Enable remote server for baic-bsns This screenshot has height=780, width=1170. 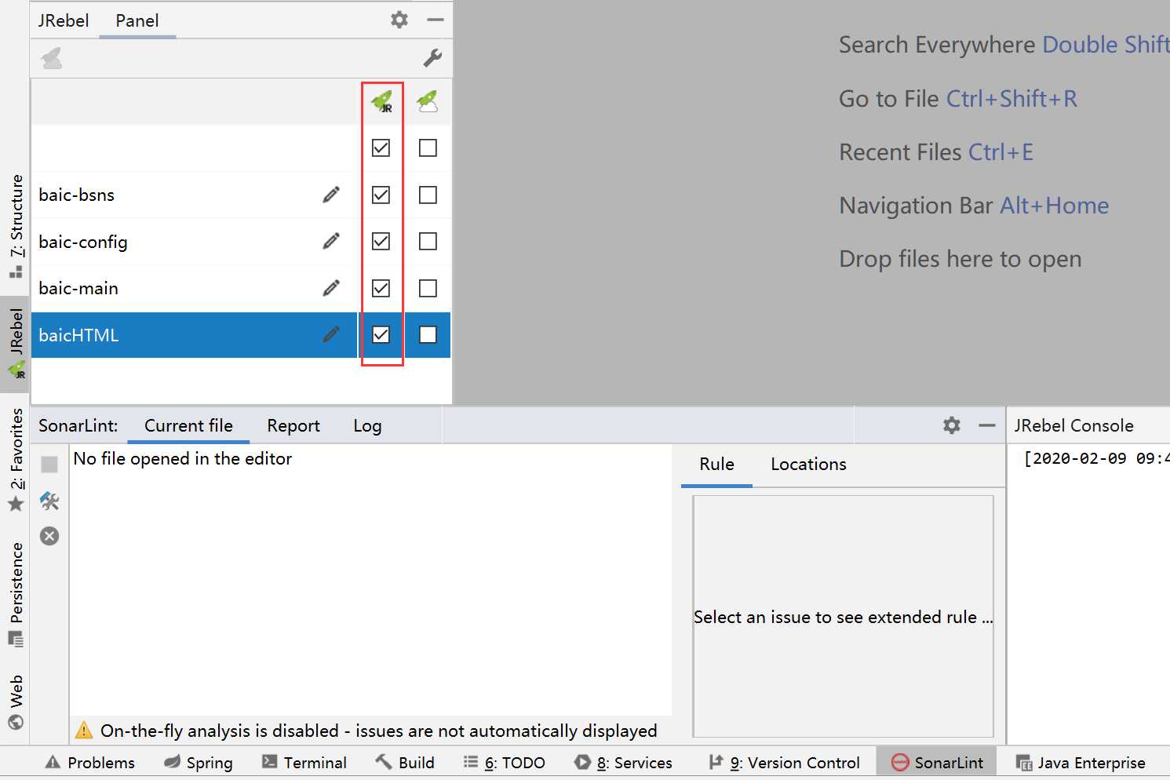tap(428, 195)
